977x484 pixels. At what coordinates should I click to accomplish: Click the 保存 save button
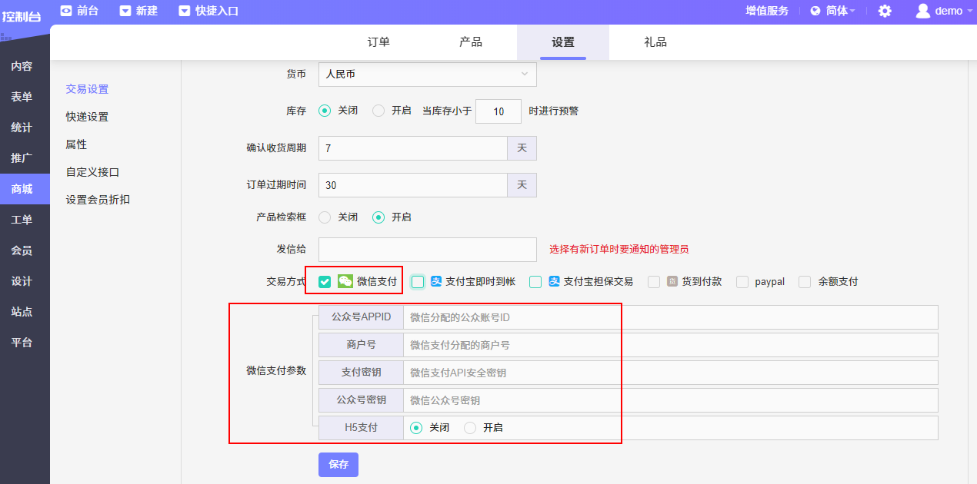click(x=338, y=465)
